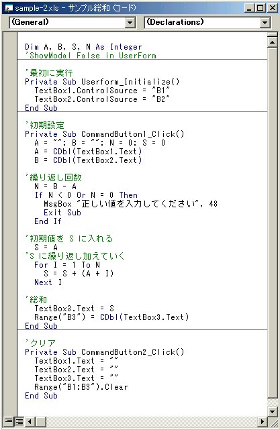Screen dimensions: 280x430
Task: Click the vertical scrollbar down arrow
Action: [273, 411]
